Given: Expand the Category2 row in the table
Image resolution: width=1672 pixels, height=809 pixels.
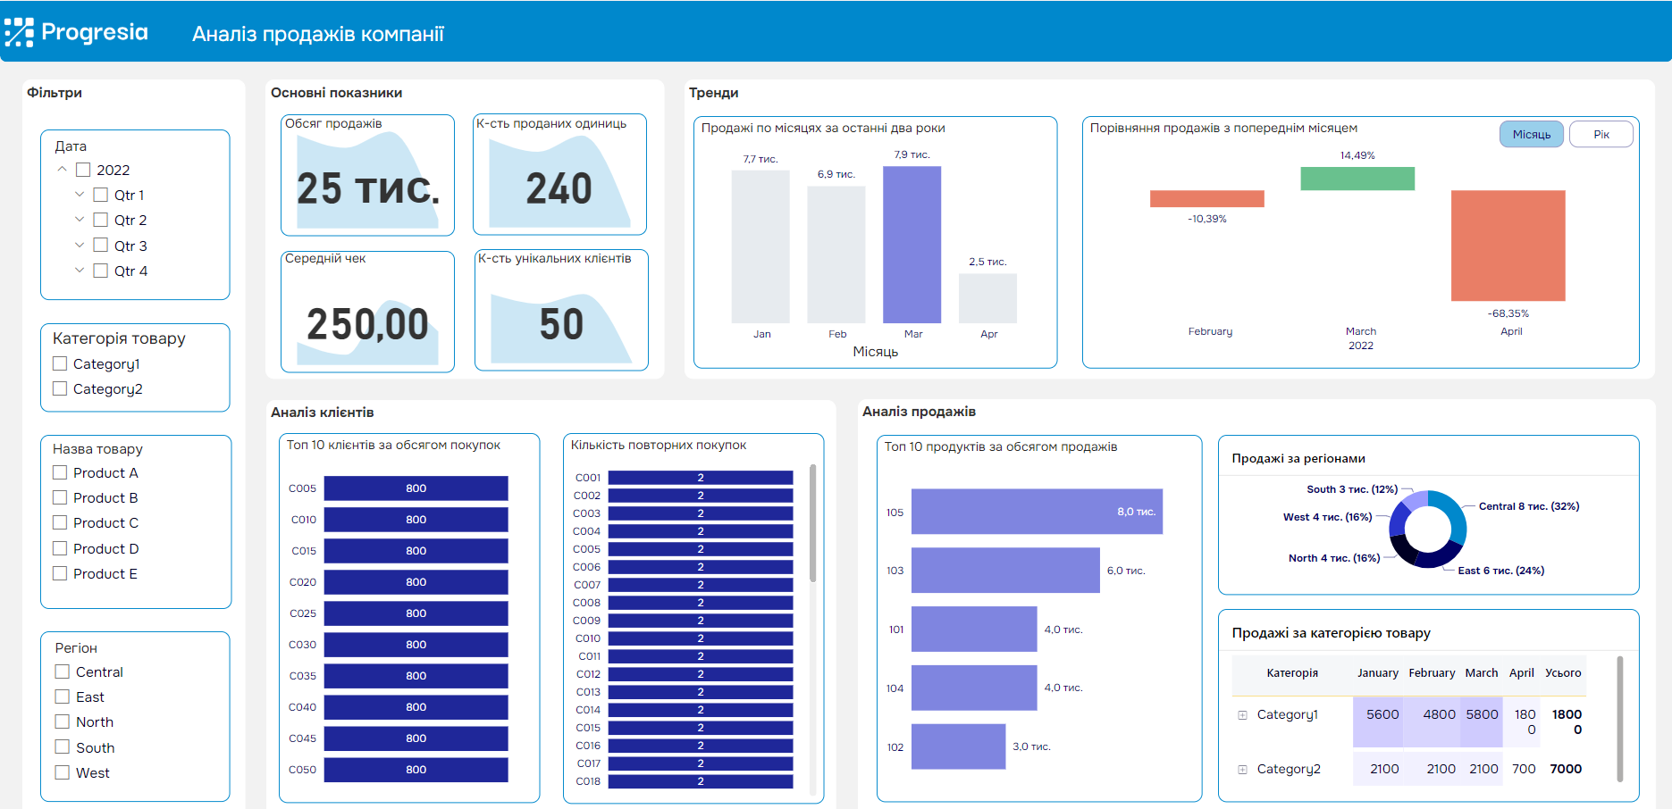Looking at the screenshot, I should click(1242, 769).
